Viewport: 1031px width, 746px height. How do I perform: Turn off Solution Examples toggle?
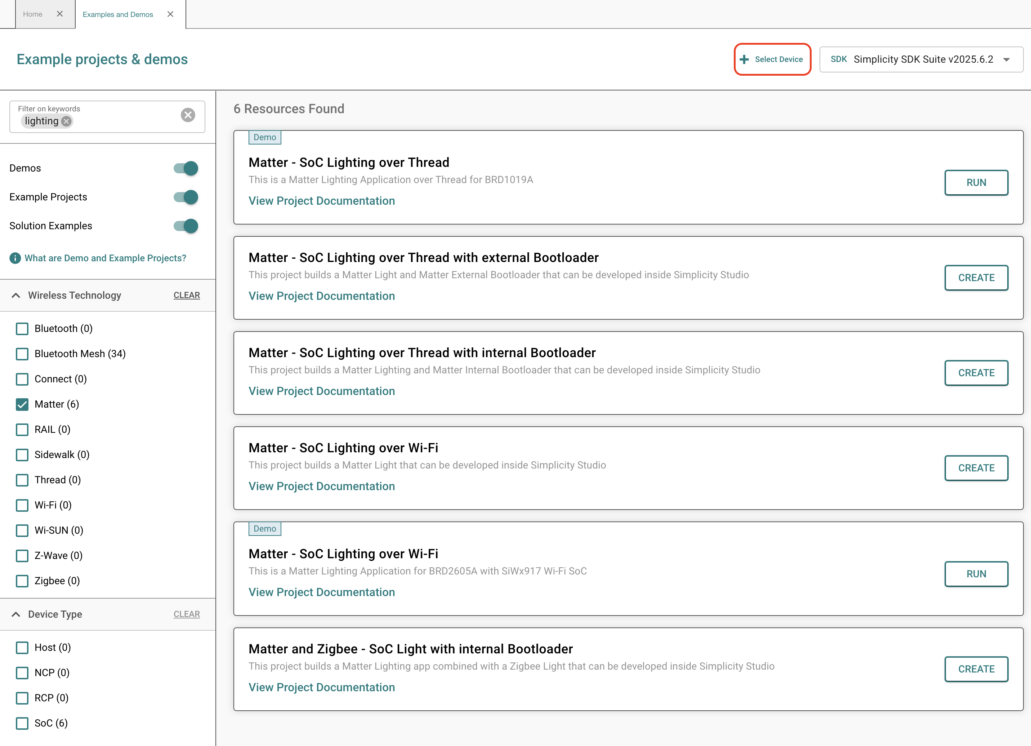(186, 226)
